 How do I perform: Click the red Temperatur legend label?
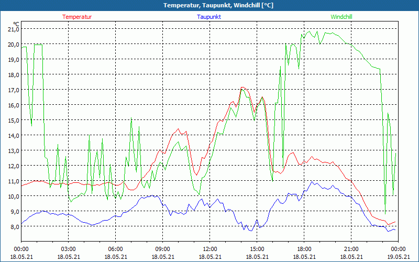(77, 17)
